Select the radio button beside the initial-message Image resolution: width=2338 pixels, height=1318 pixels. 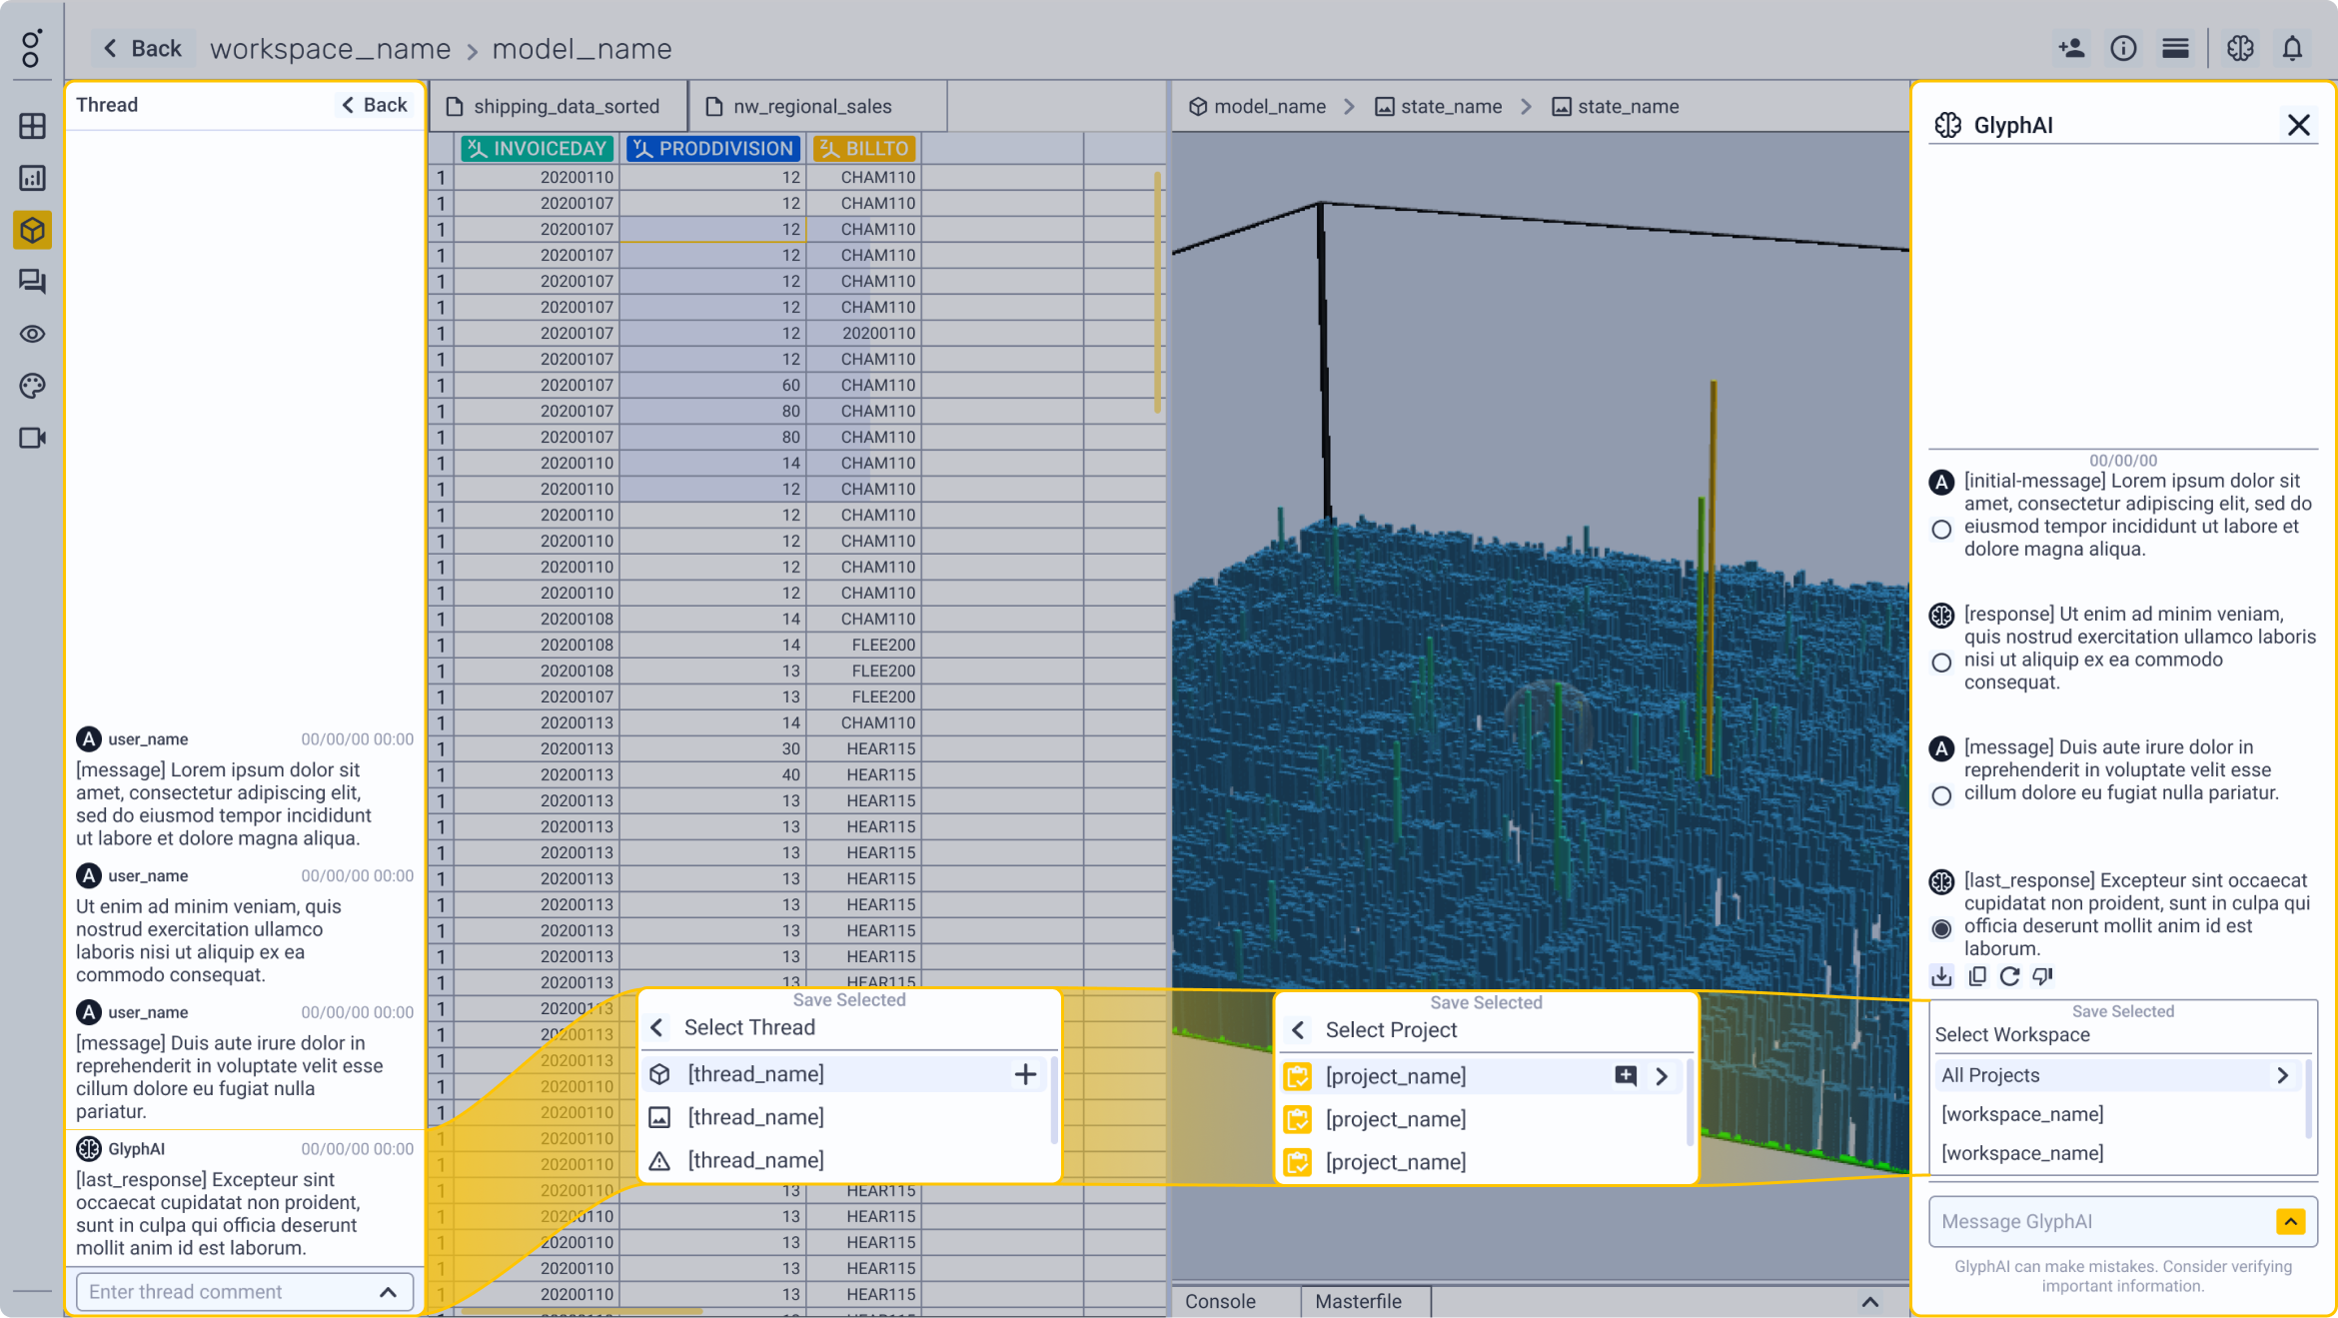[x=1941, y=530]
